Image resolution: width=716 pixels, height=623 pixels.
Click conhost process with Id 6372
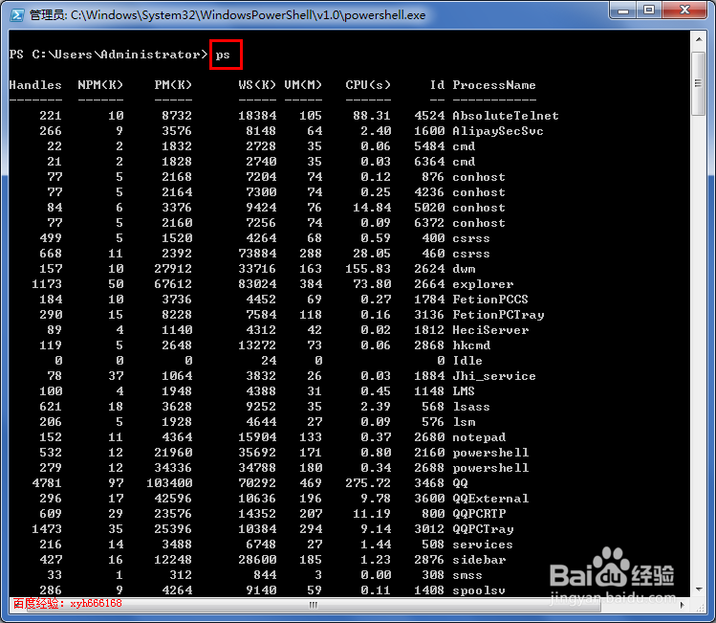[x=479, y=223]
